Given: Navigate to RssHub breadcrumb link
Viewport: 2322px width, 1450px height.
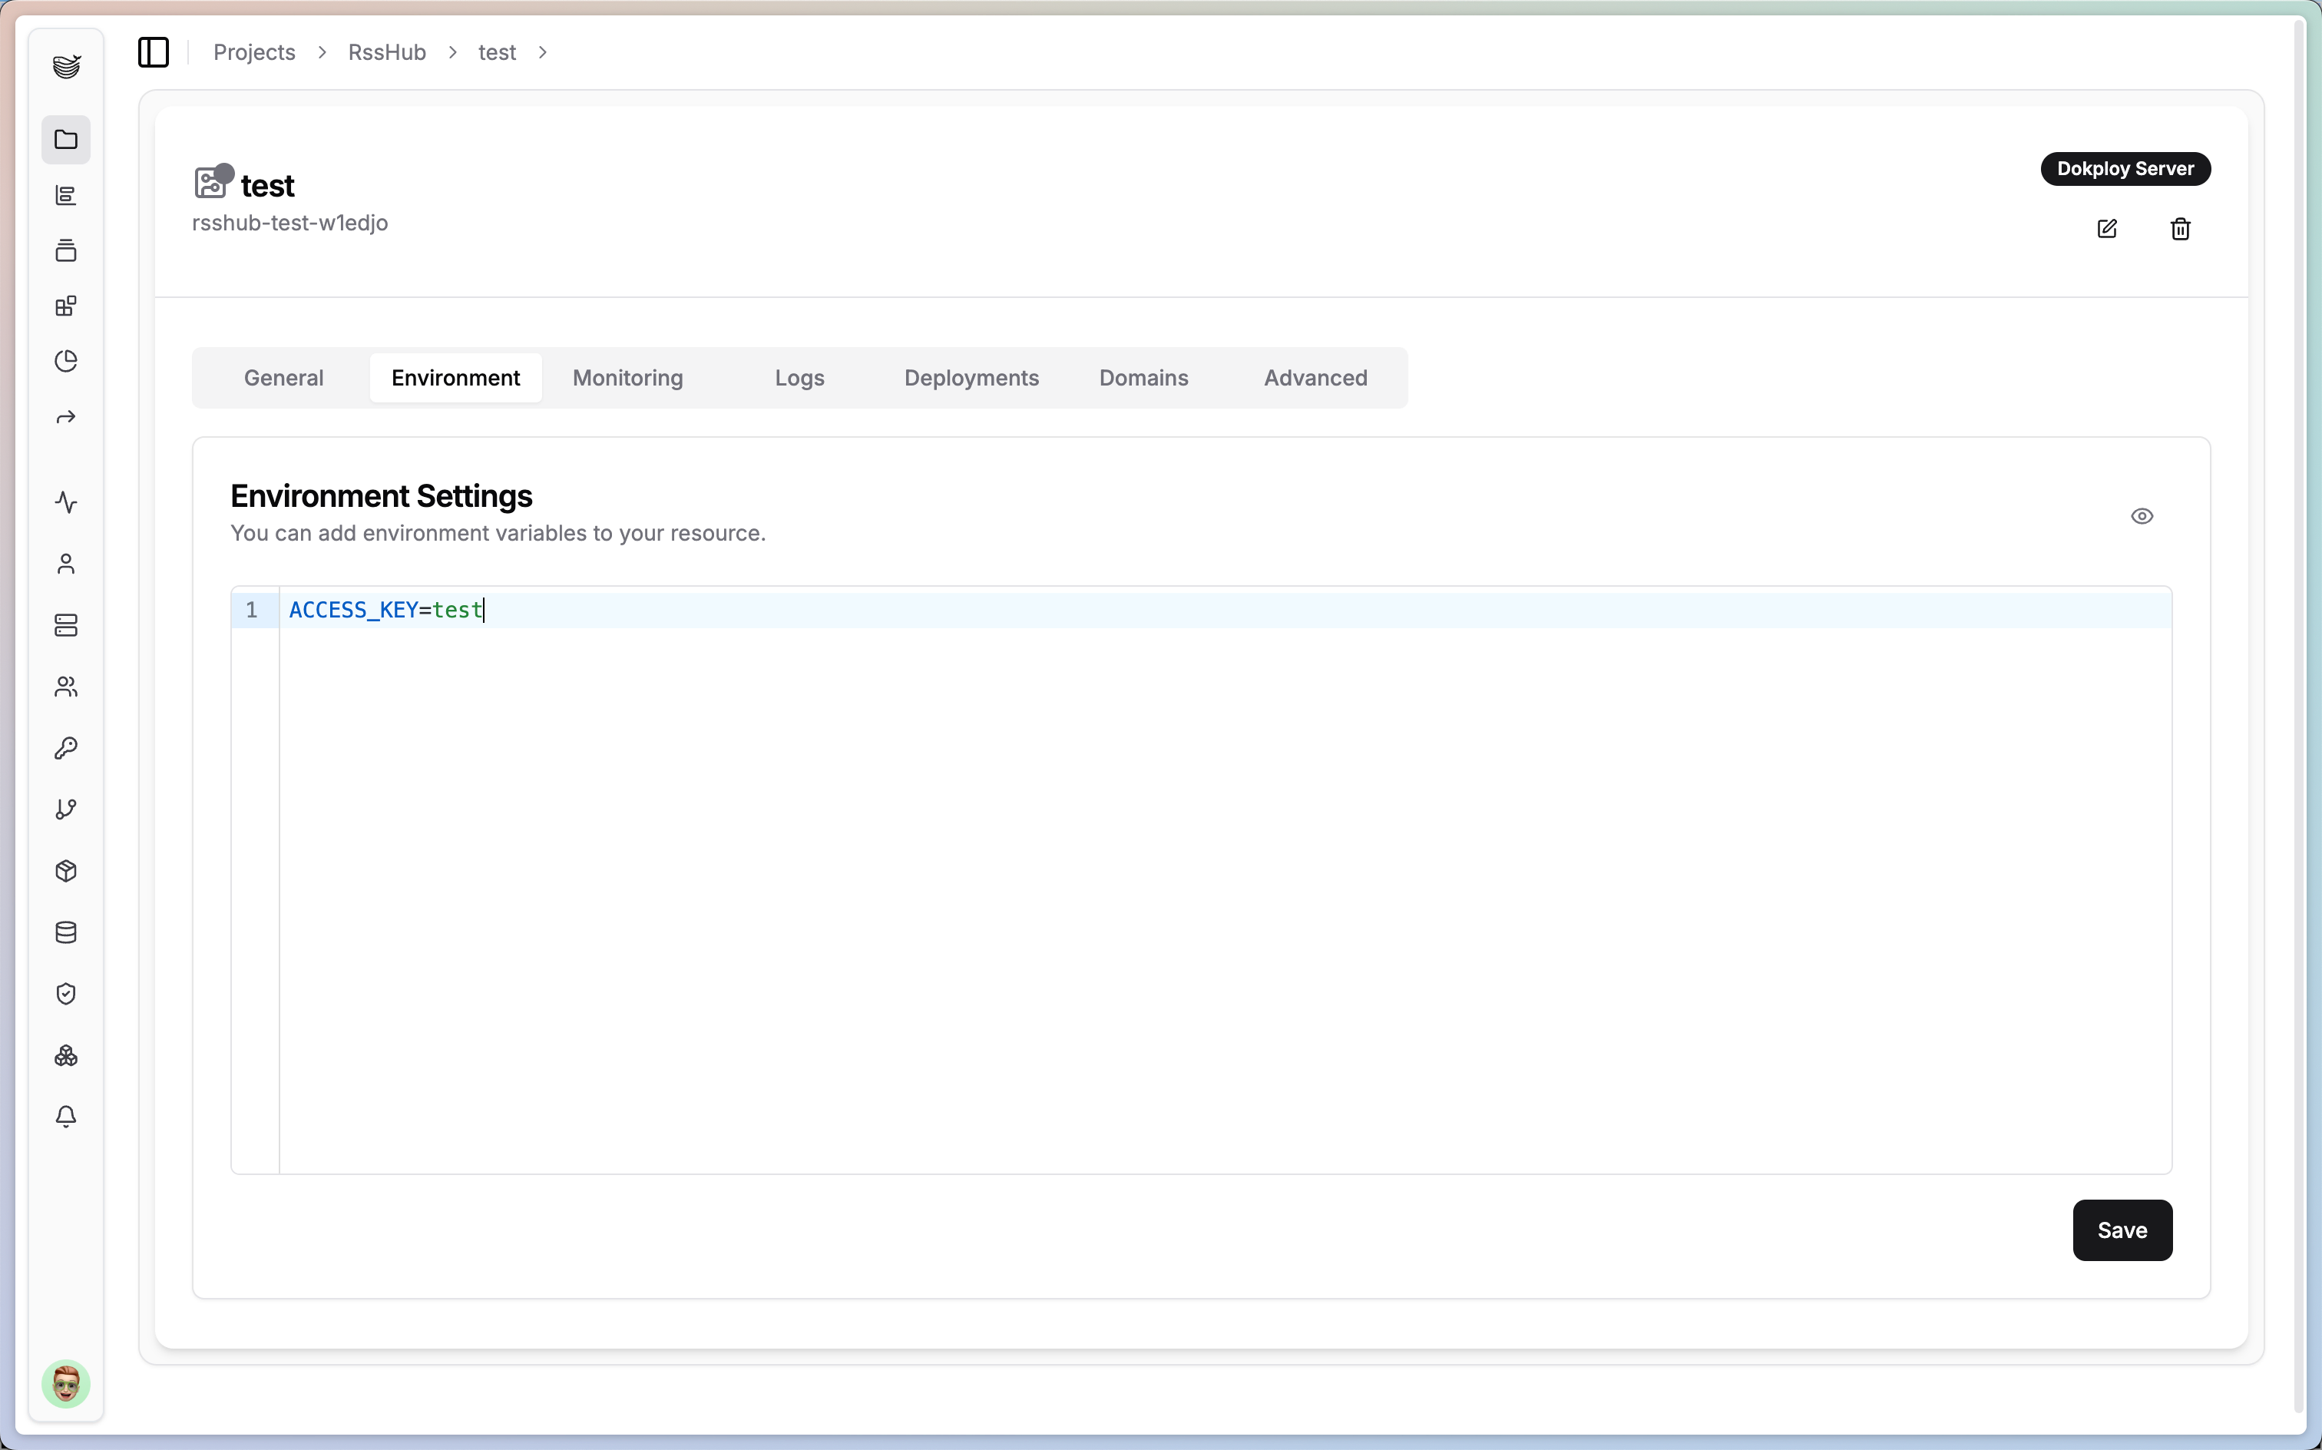Looking at the screenshot, I should tap(386, 51).
